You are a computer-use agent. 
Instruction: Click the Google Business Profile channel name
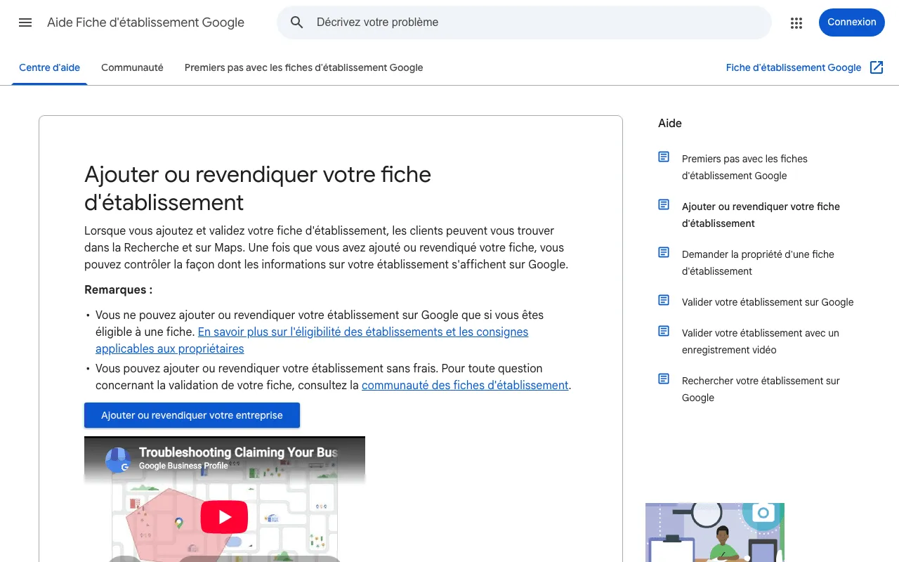(183, 466)
